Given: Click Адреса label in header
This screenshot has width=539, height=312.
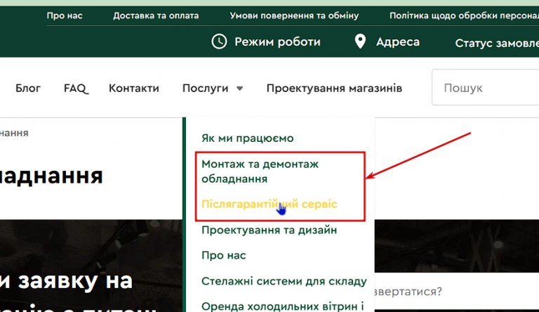Looking at the screenshot, I should point(398,42).
